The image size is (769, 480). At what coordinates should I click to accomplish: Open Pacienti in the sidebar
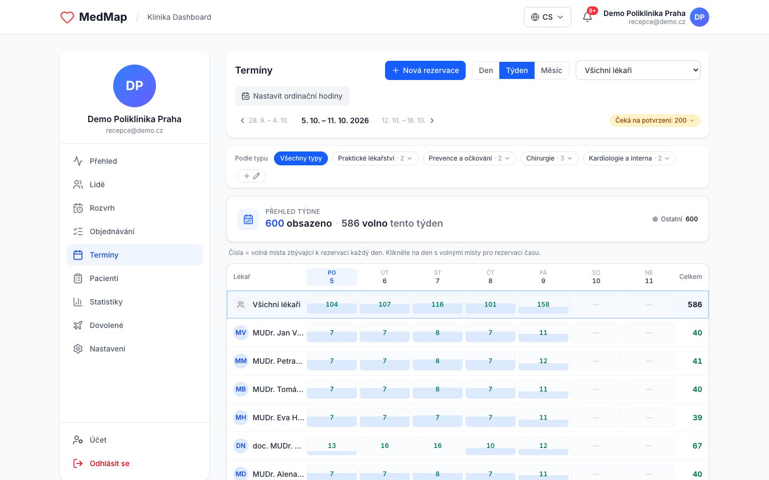click(135, 278)
